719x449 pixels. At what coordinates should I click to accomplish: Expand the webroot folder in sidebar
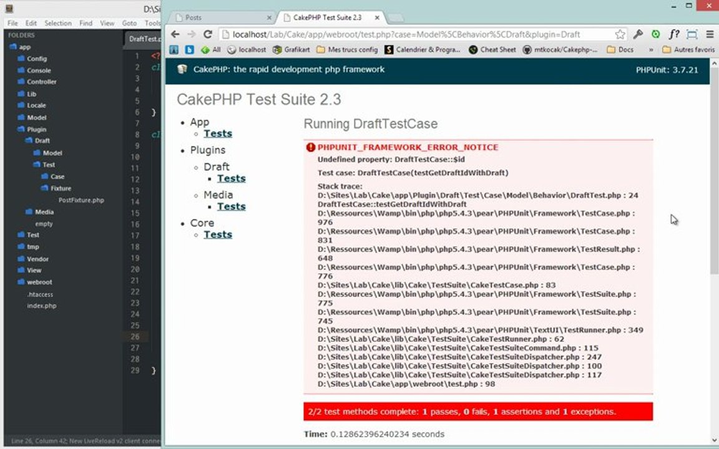pos(35,282)
